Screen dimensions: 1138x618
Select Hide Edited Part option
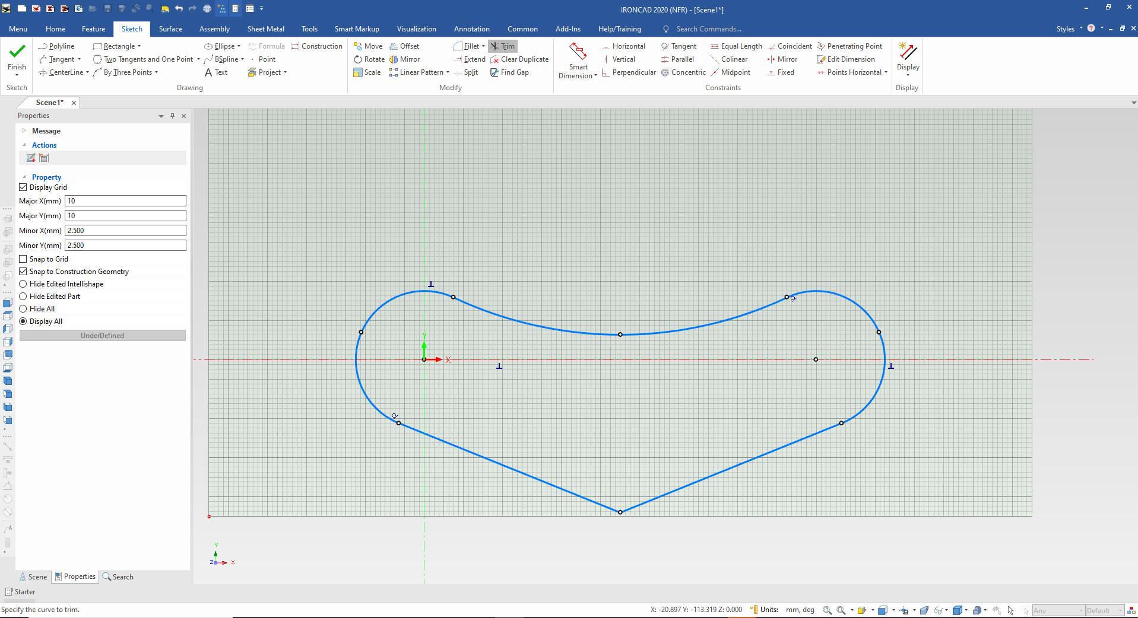23,297
